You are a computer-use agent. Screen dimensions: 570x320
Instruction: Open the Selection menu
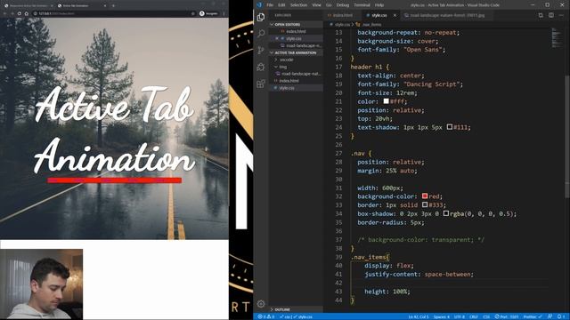point(298,5)
